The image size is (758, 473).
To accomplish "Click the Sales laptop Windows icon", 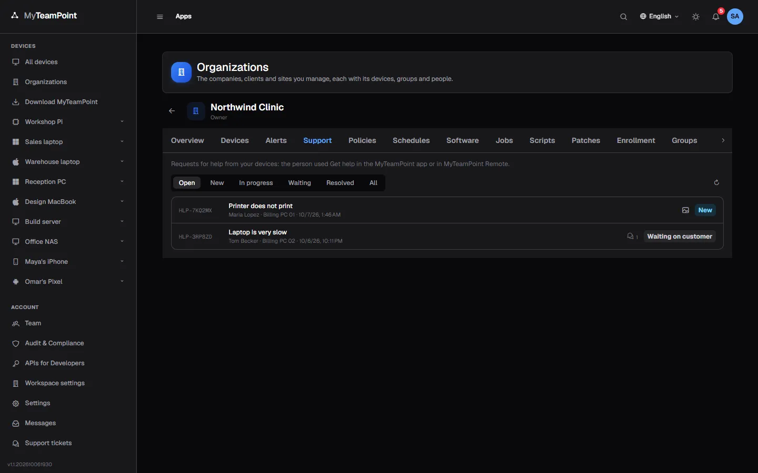I will point(16,142).
